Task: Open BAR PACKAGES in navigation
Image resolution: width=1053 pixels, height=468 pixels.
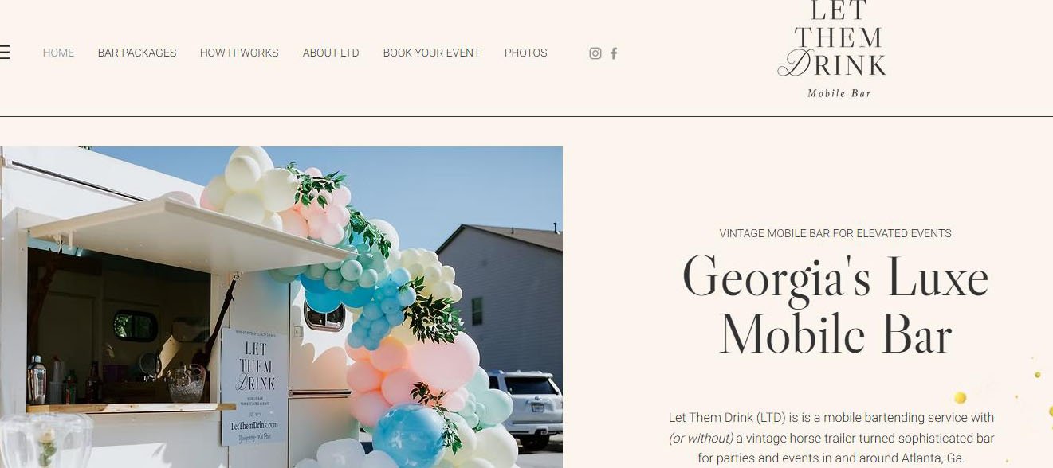Action: [137, 53]
